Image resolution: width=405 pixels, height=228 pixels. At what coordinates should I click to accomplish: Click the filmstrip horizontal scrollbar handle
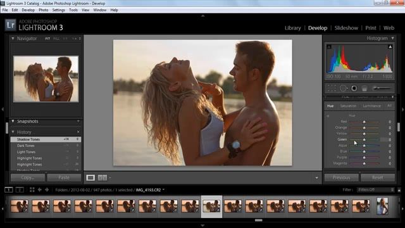tap(259, 220)
